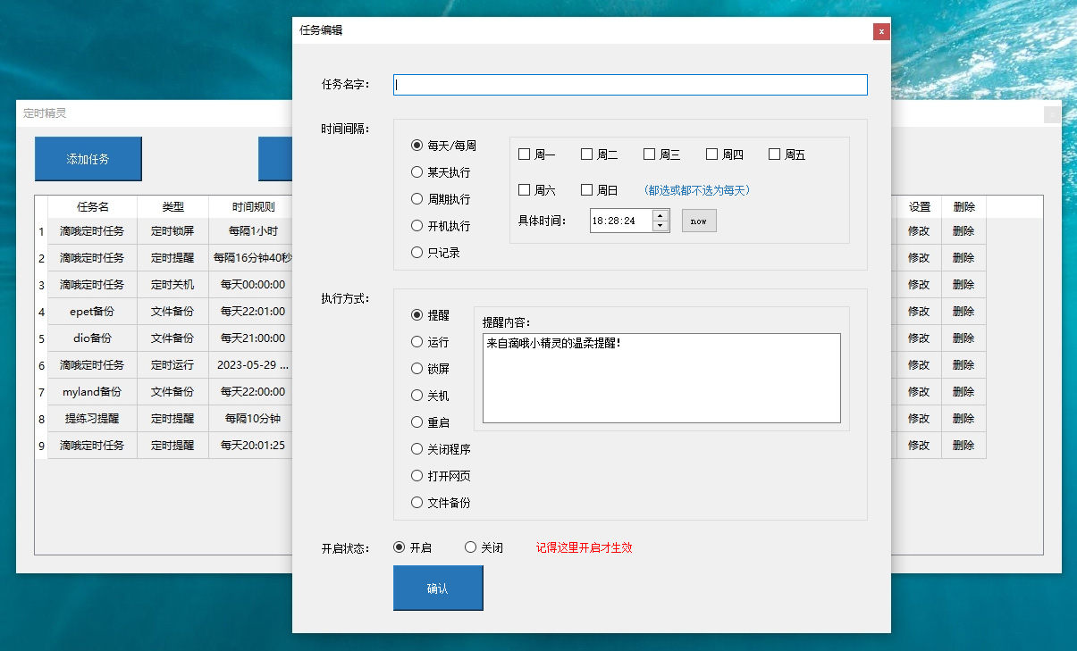The image size is (1077, 651).
Task: Select the 锁屏 execution mode
Action: coord(431,369)
